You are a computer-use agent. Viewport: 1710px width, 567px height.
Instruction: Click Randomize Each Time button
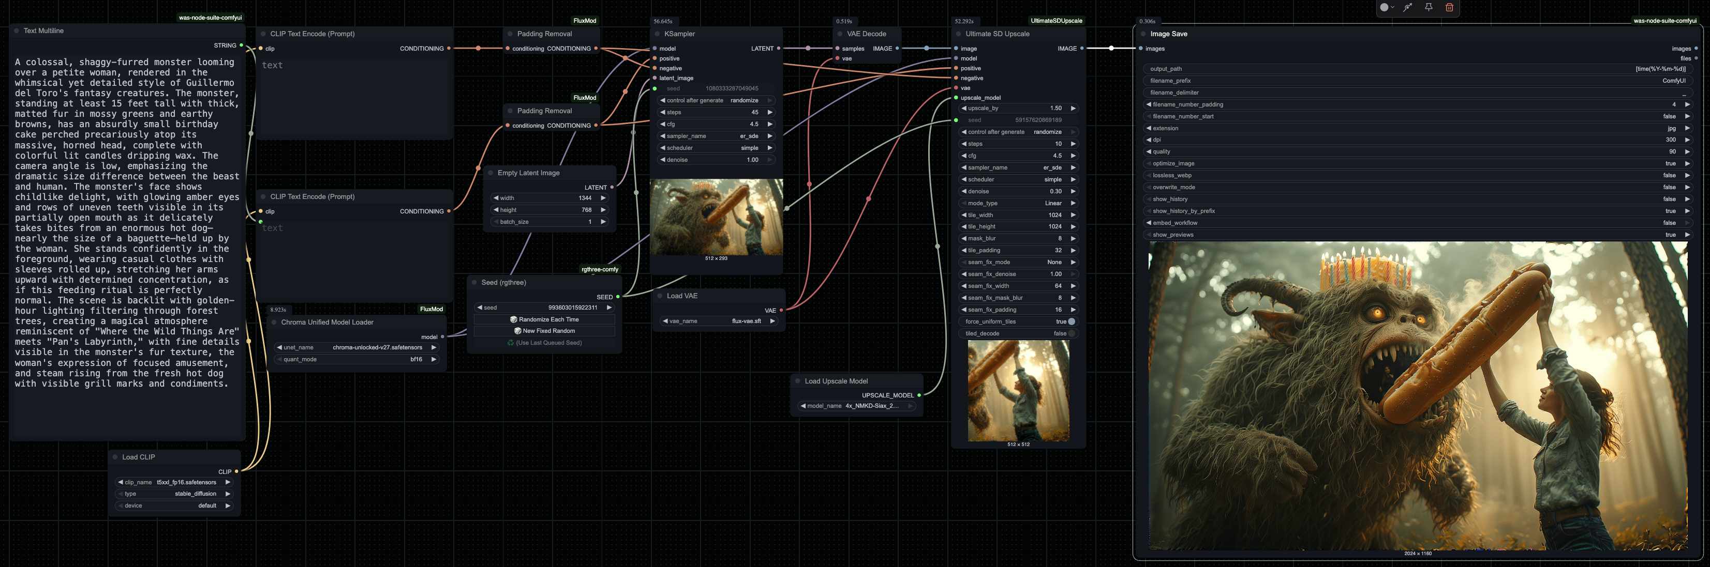pos(544,319)
